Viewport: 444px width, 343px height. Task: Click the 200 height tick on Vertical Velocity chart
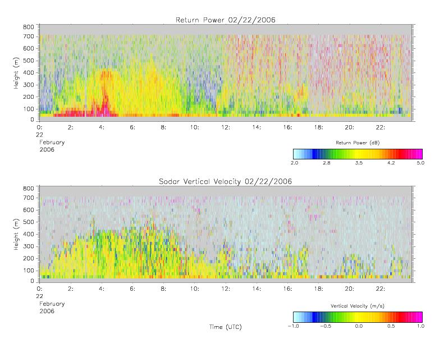(28, 258)
